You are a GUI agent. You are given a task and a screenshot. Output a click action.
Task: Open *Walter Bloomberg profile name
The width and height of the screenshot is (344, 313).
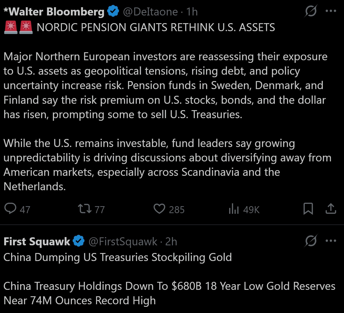[54, 12]
